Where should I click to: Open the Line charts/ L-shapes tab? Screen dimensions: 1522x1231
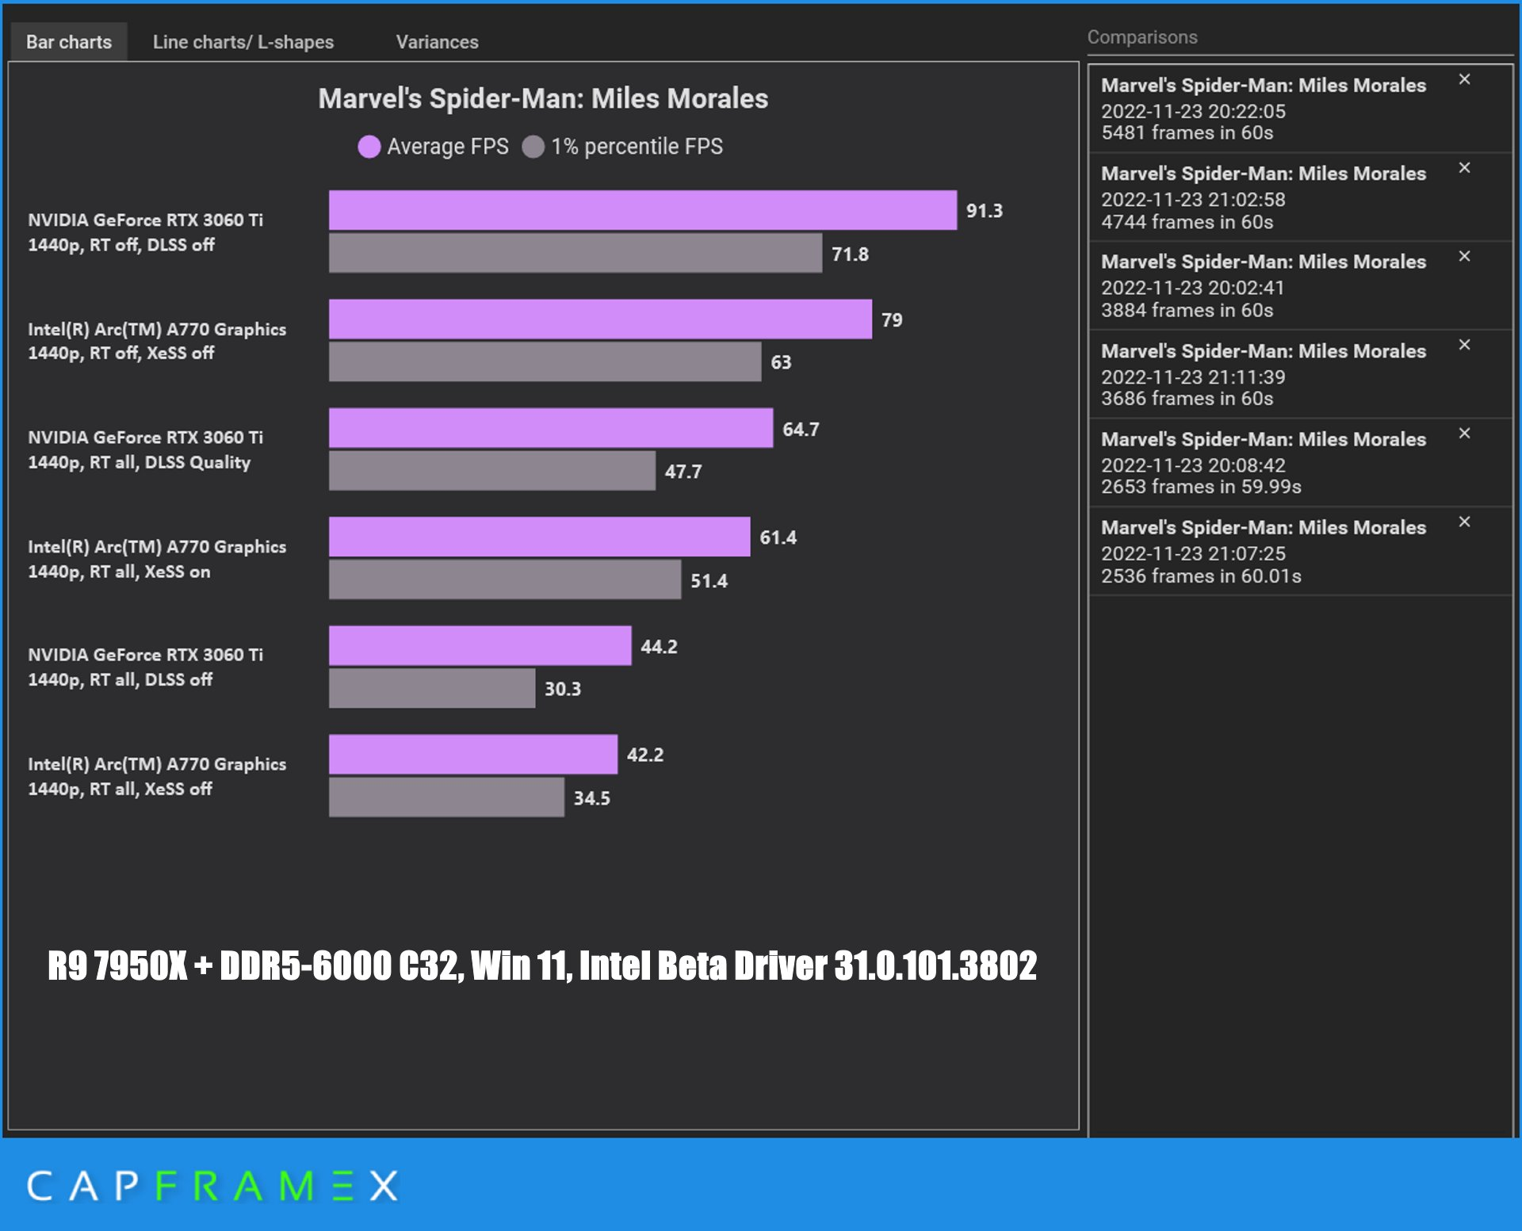click(x=243, y=42)
